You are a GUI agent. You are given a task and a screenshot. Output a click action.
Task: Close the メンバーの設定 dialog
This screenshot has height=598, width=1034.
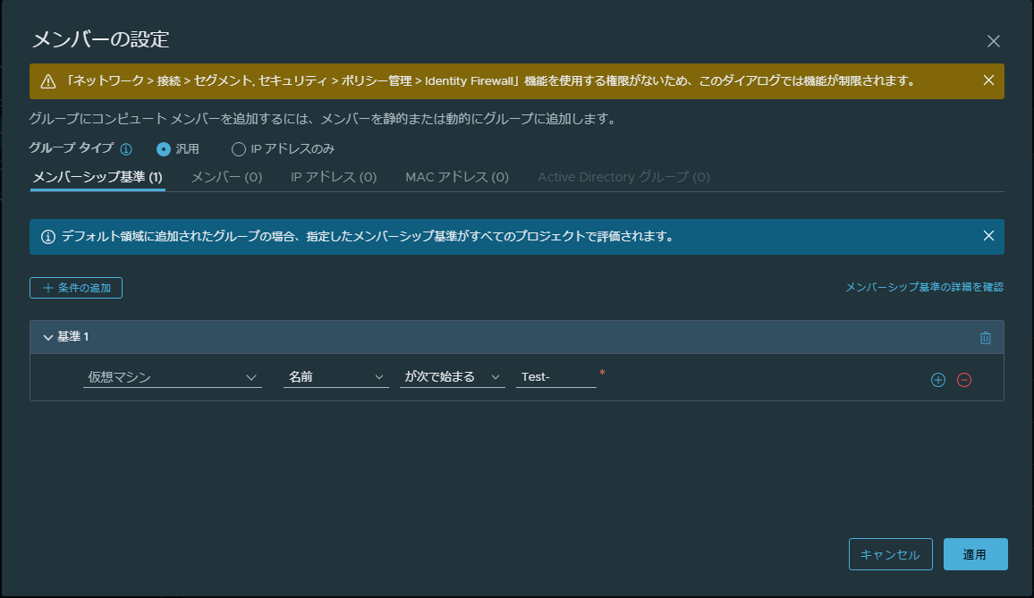993,41
